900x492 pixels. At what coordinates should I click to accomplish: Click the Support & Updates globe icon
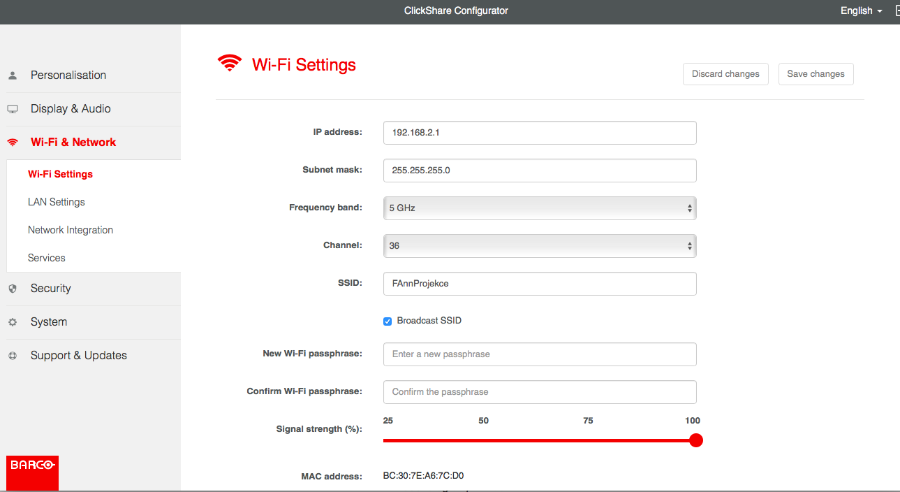pyautogui.click(x=13, y=356)
